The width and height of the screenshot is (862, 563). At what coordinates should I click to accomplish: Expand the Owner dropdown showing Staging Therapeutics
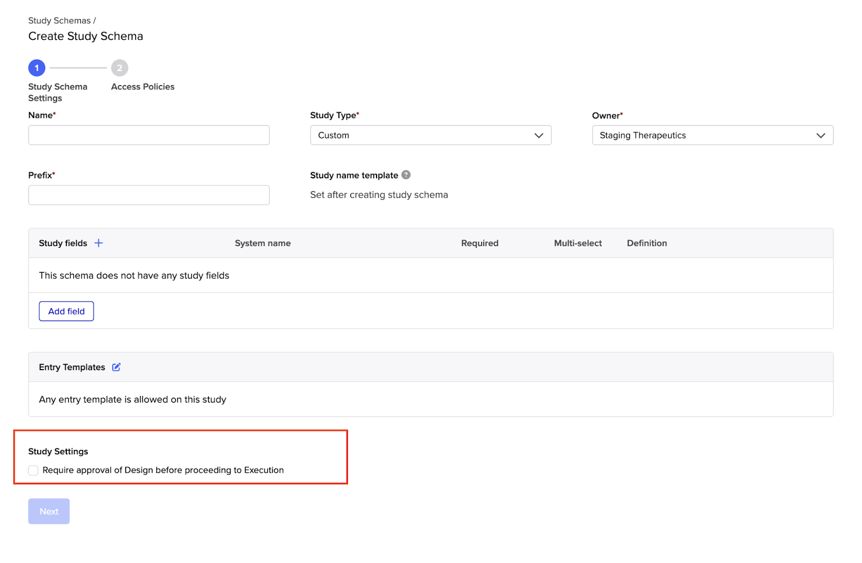tap(700, 135)
